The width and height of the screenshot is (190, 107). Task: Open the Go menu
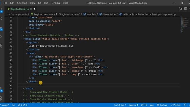[x=39, y=3]
